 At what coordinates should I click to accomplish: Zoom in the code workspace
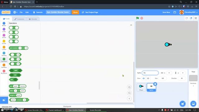pos(129,87)
